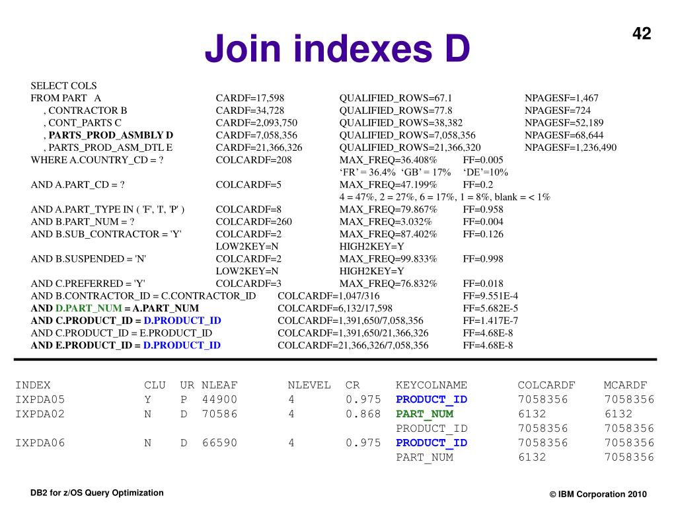Image resolution: width=676 pixels, height=523 pixels.
Task: Click NLEAF value 66590
Action: 219,443
